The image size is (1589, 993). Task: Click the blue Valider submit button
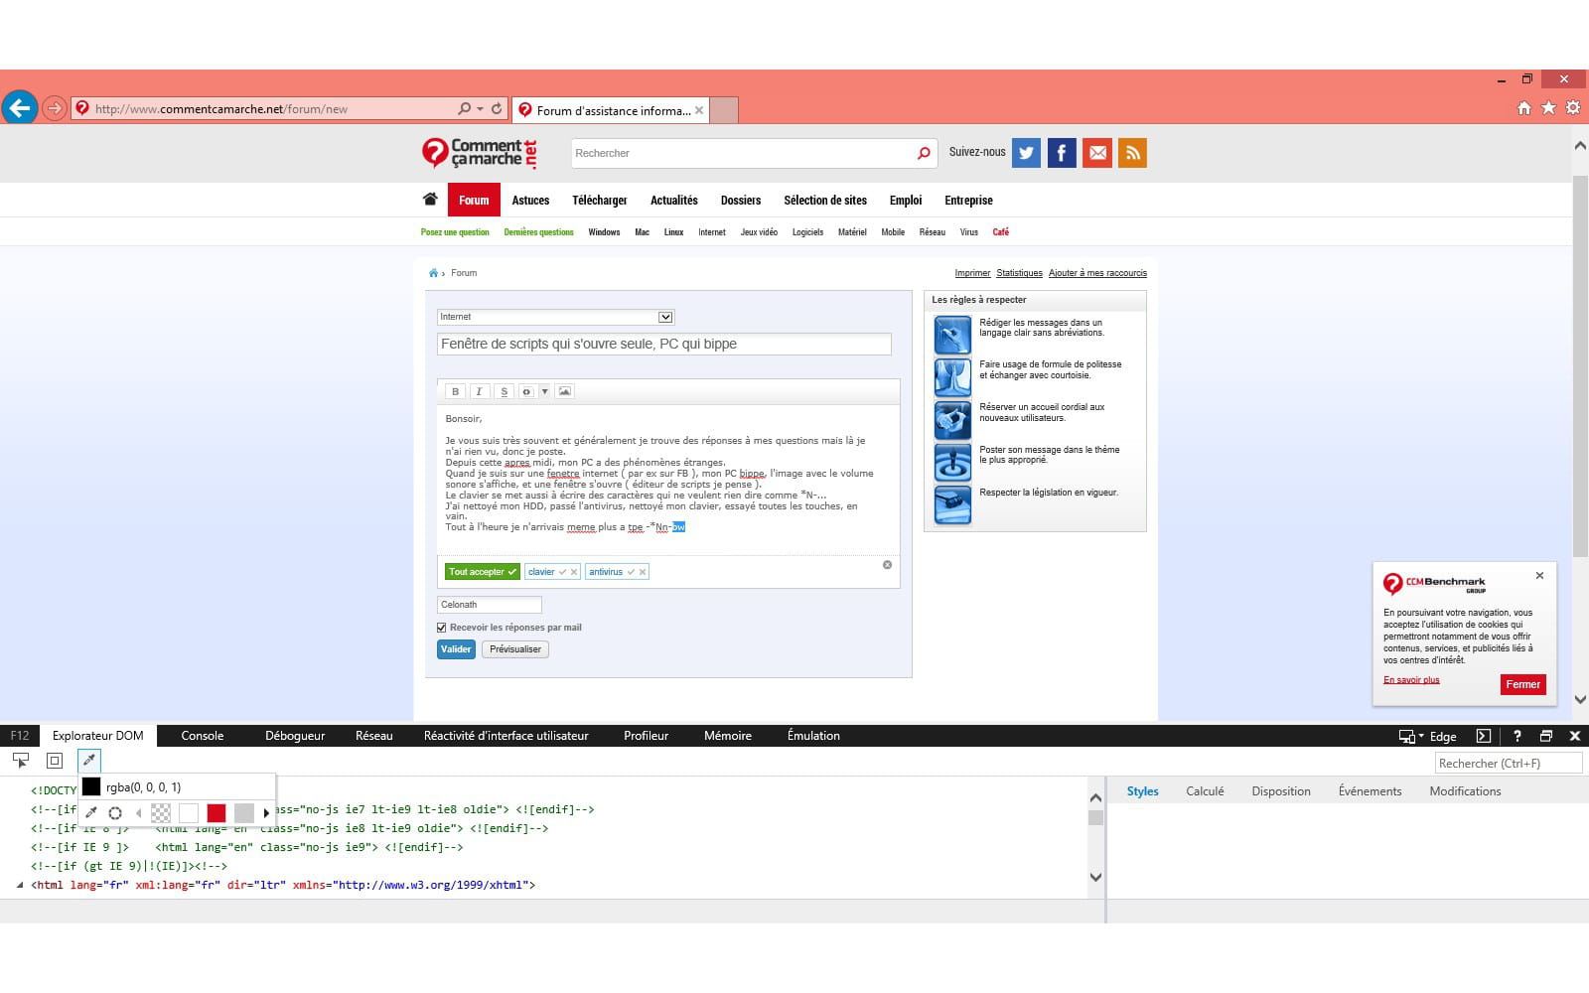point(456,649)
